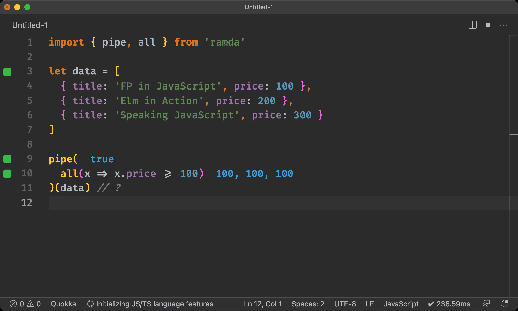
Task: Click the 'ramda' import string
Action: 225,42
